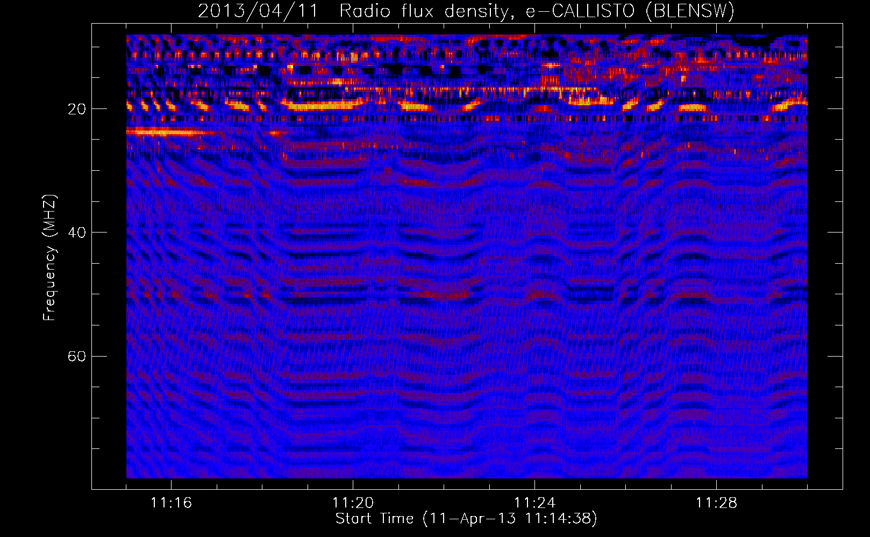This screenshot has width=870, height=537.
Task: Click the plot title 'Radio flux density, e-CALLISTO (BLENSW)'
Action: coord(537,11)
